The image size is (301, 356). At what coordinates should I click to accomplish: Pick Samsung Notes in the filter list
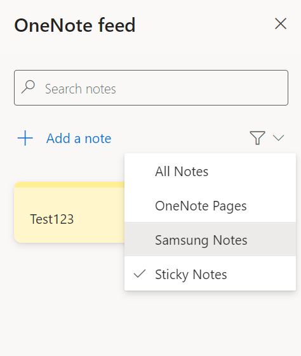(210, 239)
